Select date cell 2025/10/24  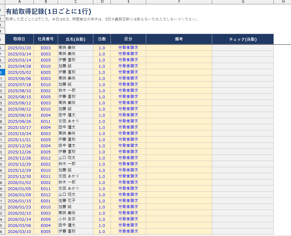point(19,133)
